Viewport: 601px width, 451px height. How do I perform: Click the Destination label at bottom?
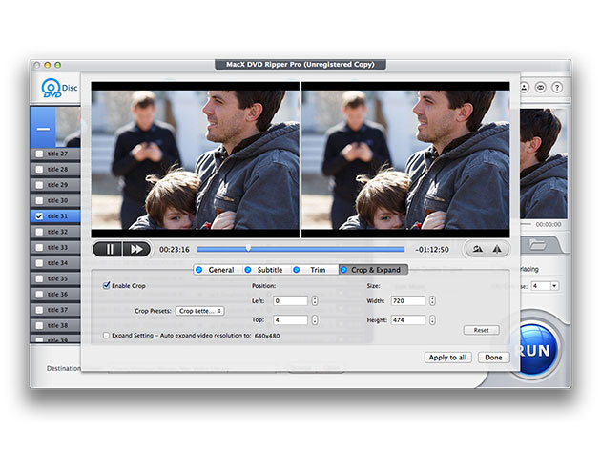point(64,369)
